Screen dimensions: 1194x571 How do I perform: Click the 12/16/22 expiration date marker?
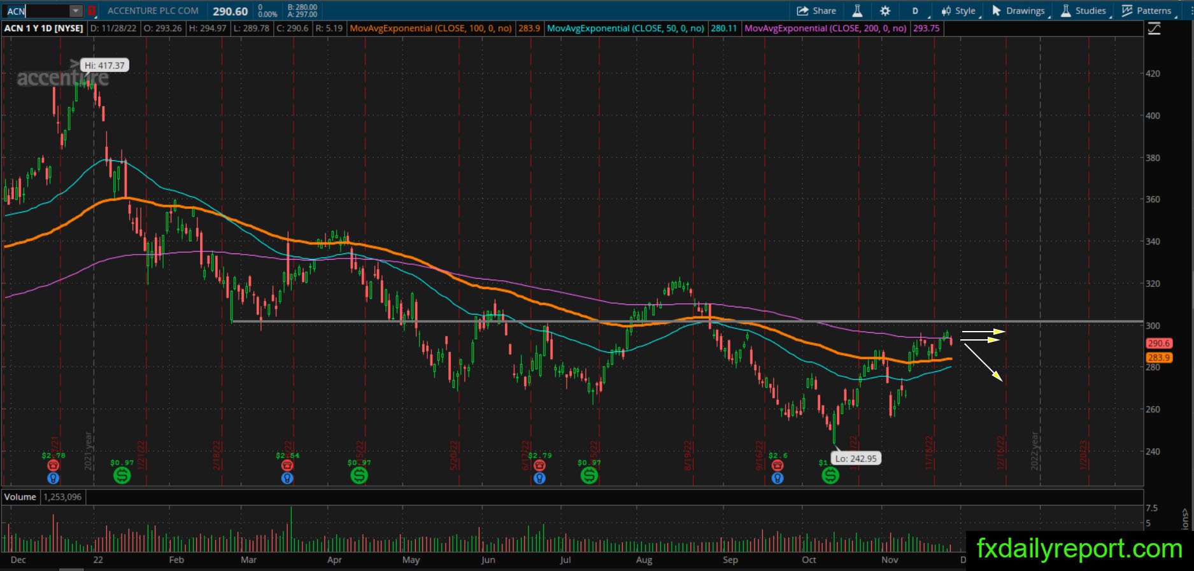coord(1001,452)
